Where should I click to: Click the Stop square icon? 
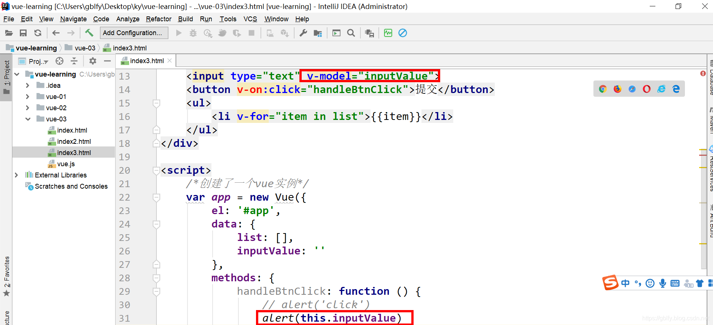pos(252,33)
